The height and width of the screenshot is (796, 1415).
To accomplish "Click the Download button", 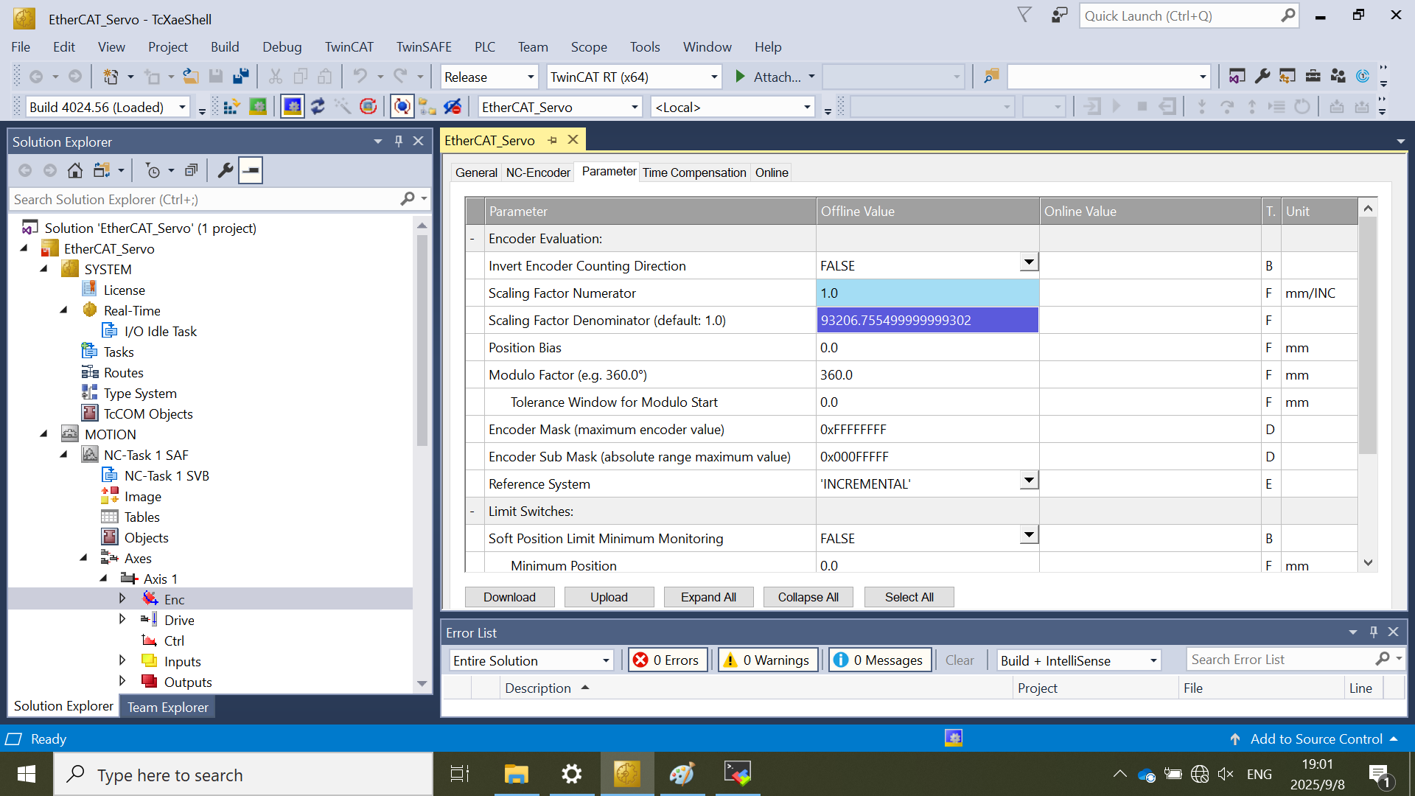I will pyautogui.click(x=509, y=597).
